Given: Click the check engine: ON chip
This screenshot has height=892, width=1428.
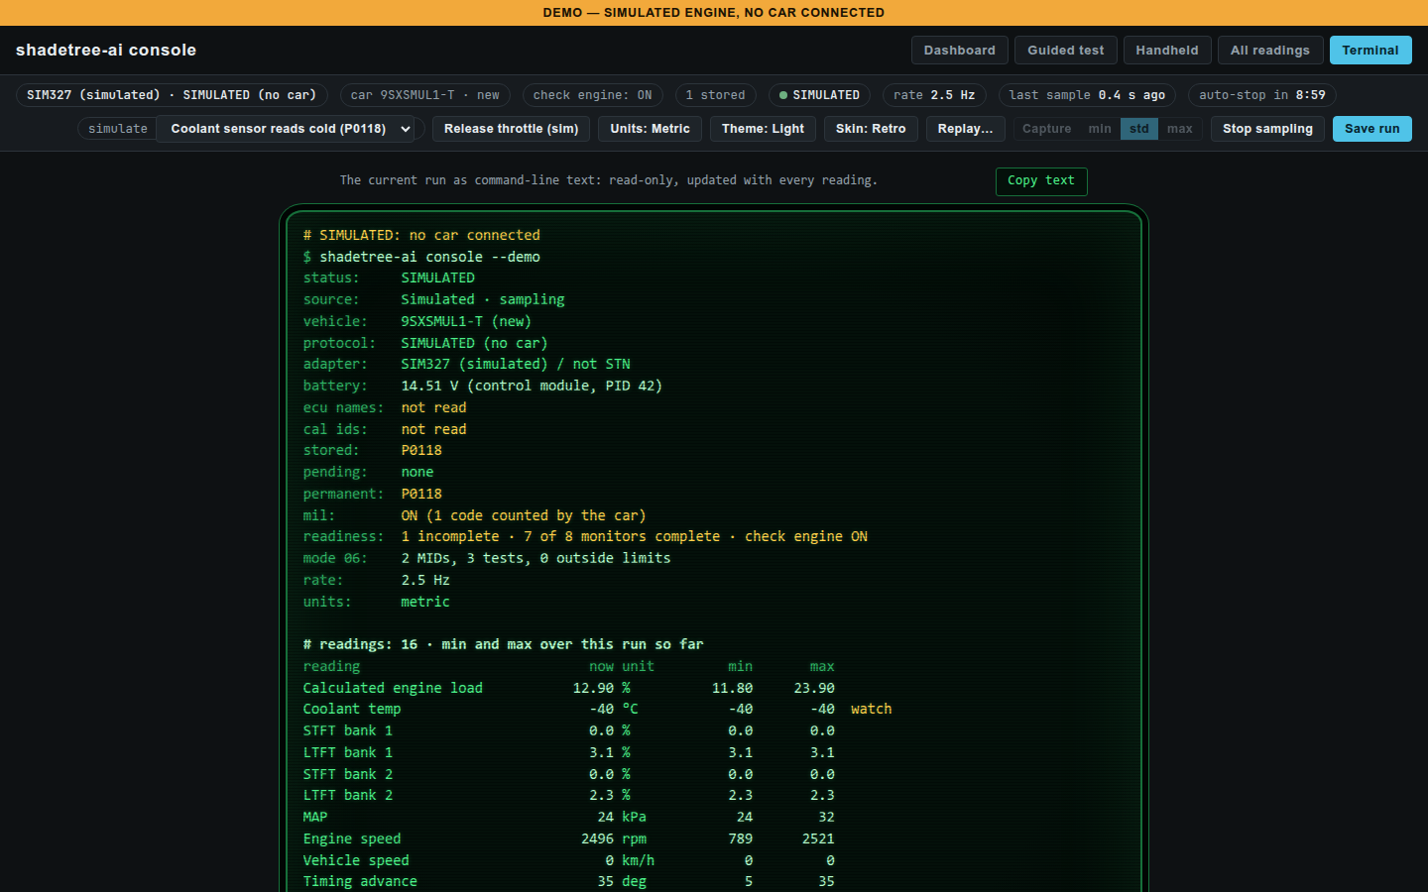Looking at the screenshot, I should tap(592, 95).
